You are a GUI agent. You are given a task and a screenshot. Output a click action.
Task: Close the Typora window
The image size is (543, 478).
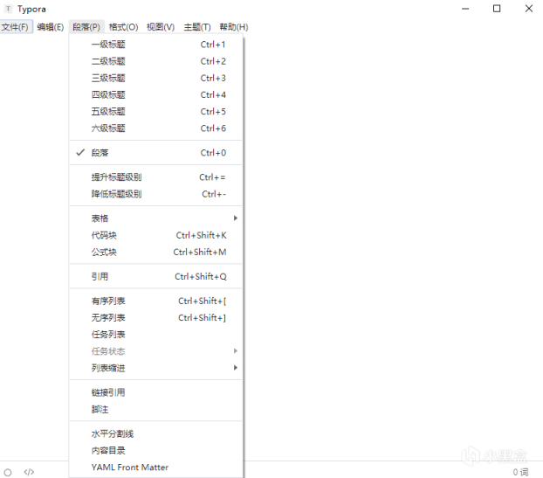(x=528, y=9)
